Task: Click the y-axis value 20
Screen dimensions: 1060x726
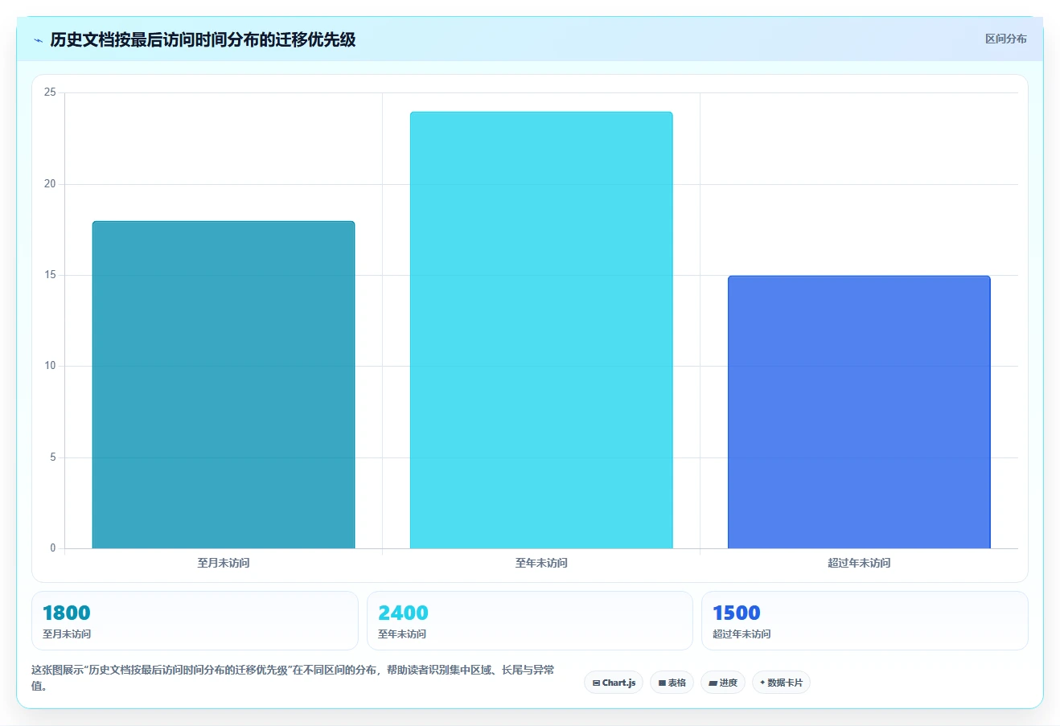Action: (50, 184)
